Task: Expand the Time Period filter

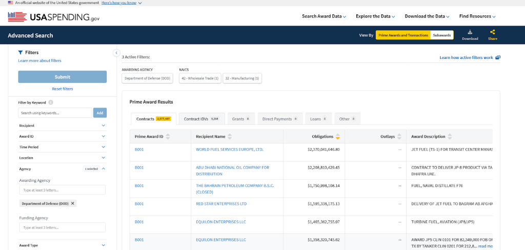Action: pos(62,147)
